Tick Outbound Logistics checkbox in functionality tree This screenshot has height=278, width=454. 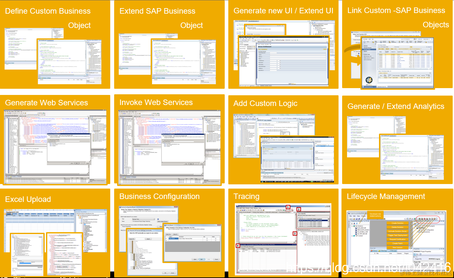[x=133, y=256]
